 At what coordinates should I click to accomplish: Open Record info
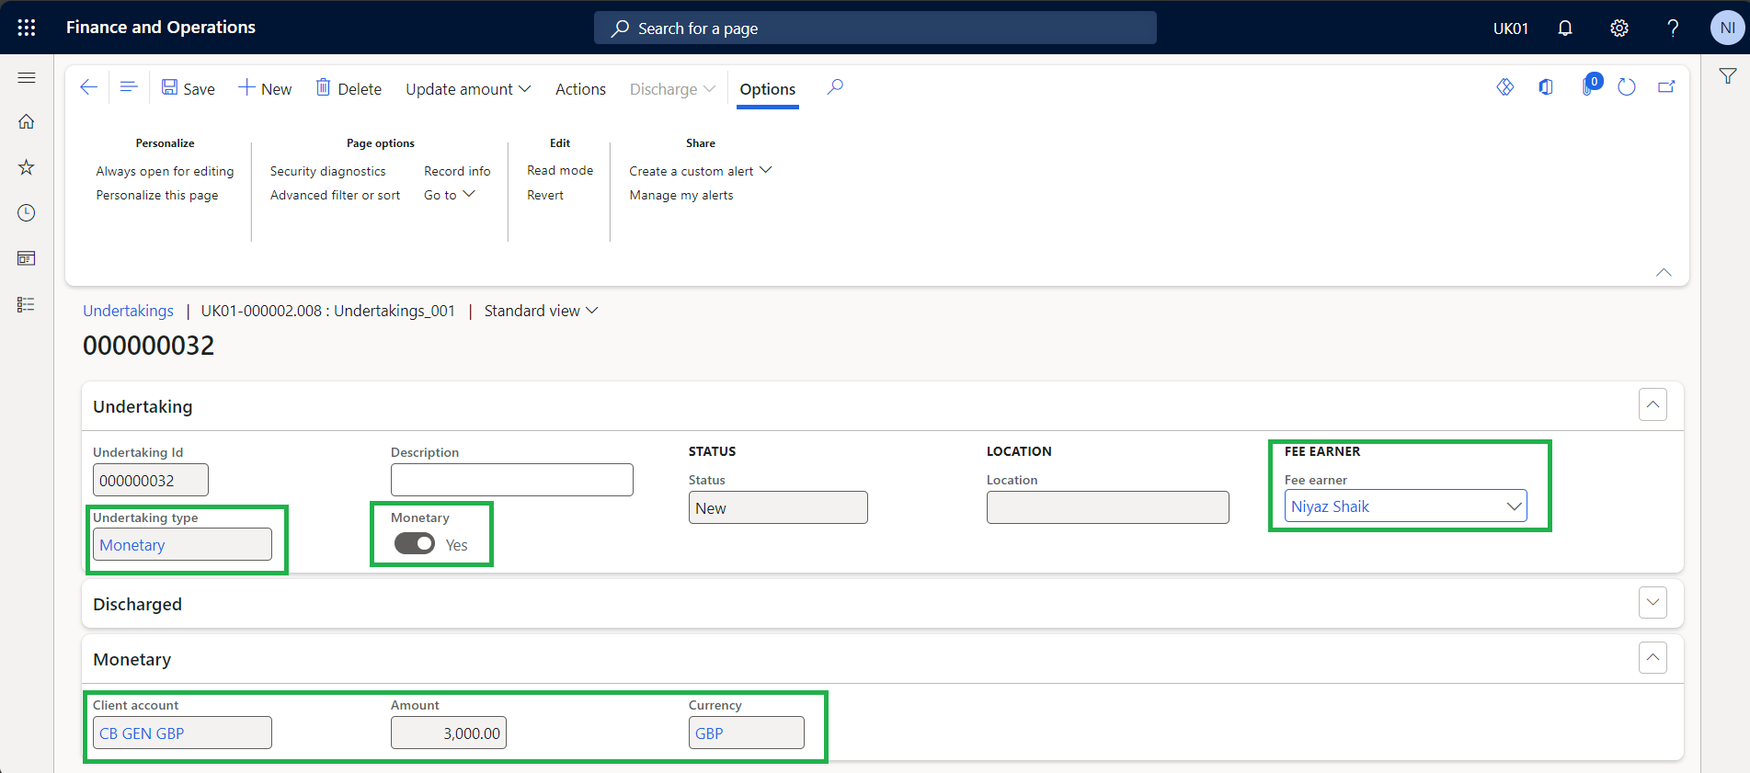(x=457, y=171)
